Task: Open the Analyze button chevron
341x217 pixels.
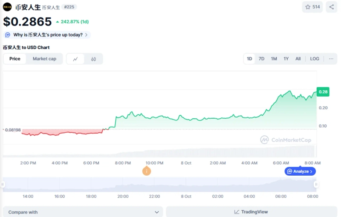Action: [312, 171]
